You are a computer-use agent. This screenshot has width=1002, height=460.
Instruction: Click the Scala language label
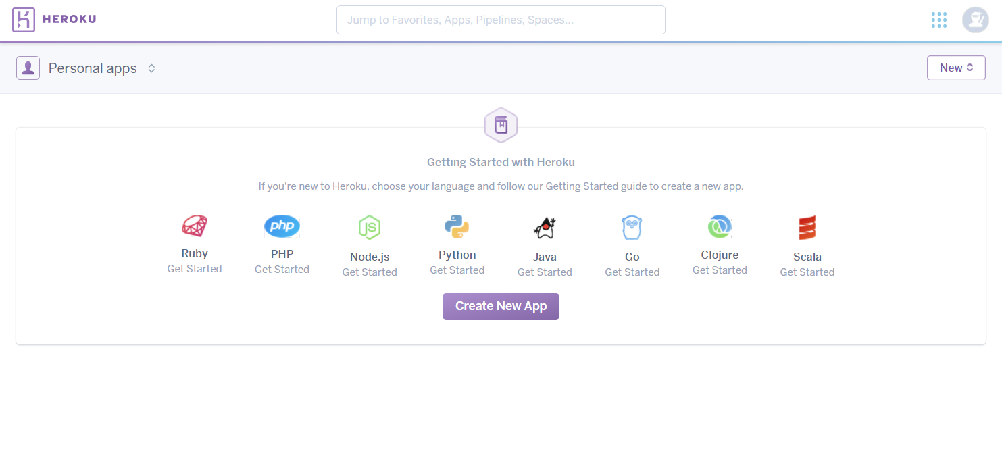coord(807,257)
